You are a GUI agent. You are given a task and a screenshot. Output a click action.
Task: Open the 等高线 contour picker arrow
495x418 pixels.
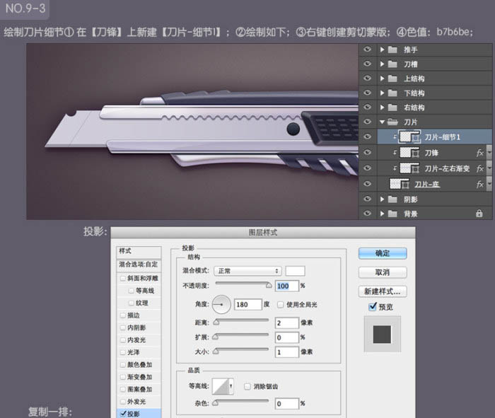tap(231, 386)
